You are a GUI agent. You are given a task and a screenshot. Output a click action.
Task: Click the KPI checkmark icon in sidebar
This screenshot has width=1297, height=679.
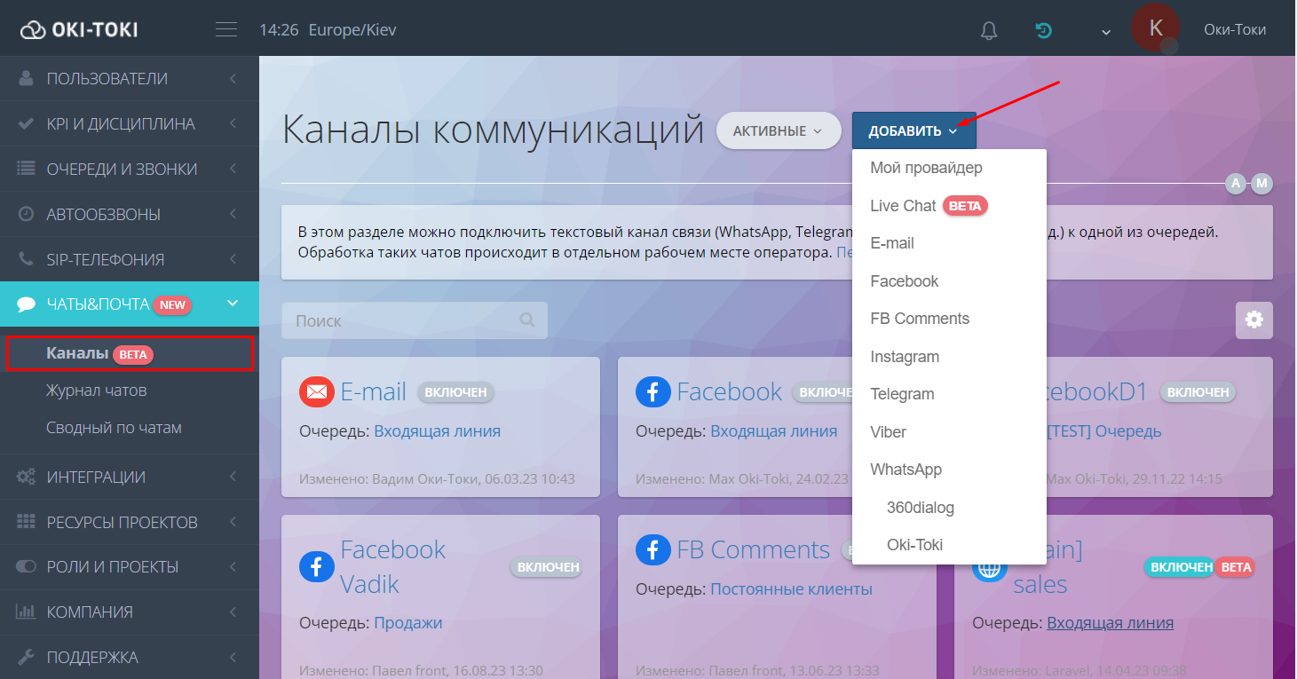coord(27,123)
